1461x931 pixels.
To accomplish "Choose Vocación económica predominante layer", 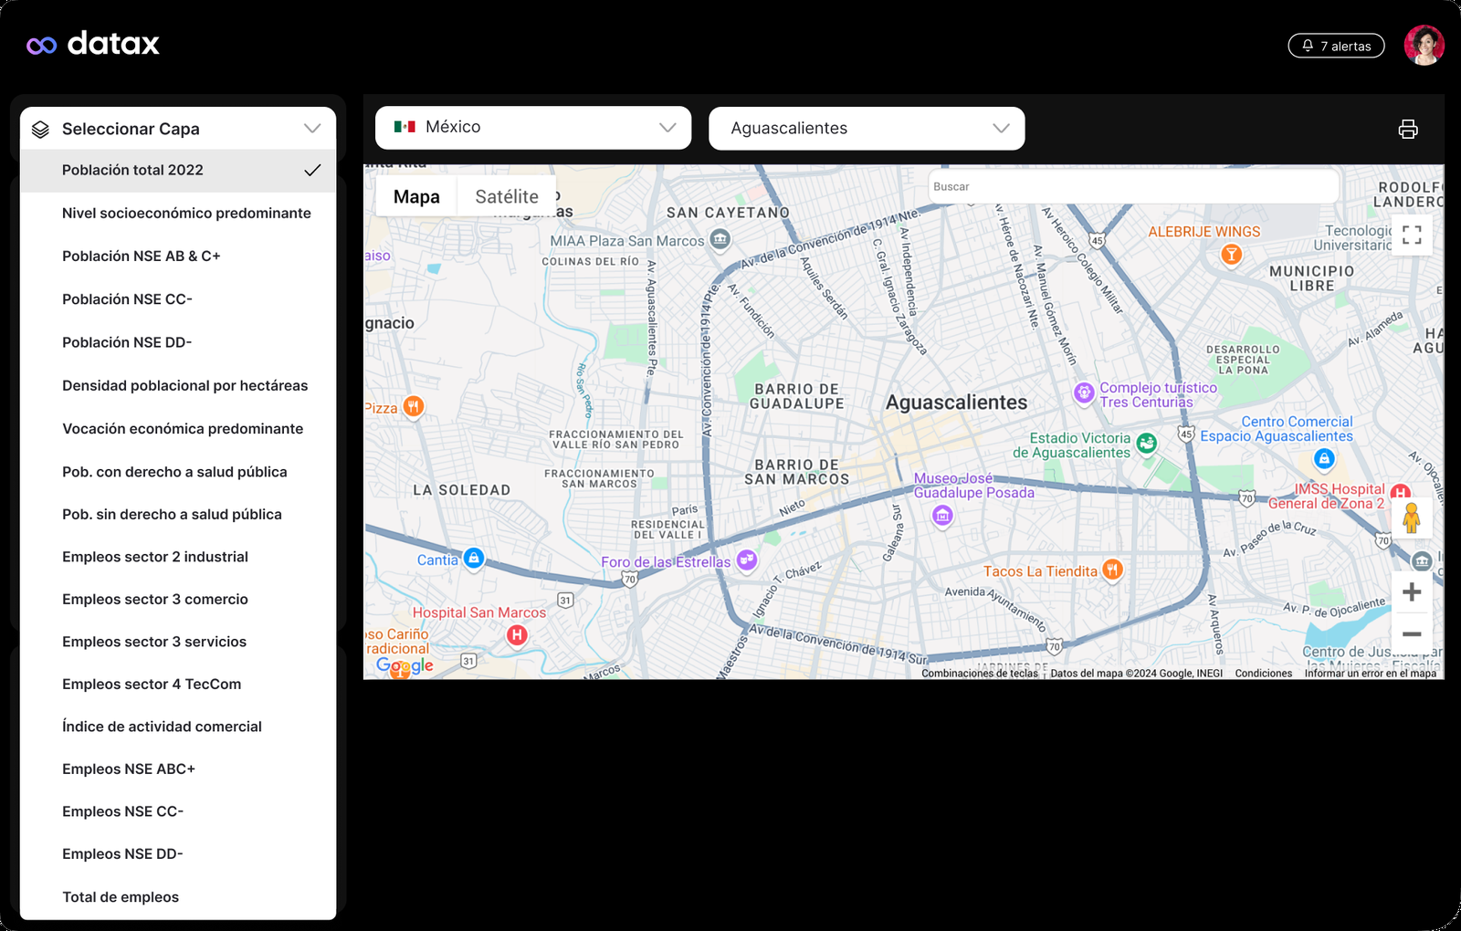I will (178, 429).
